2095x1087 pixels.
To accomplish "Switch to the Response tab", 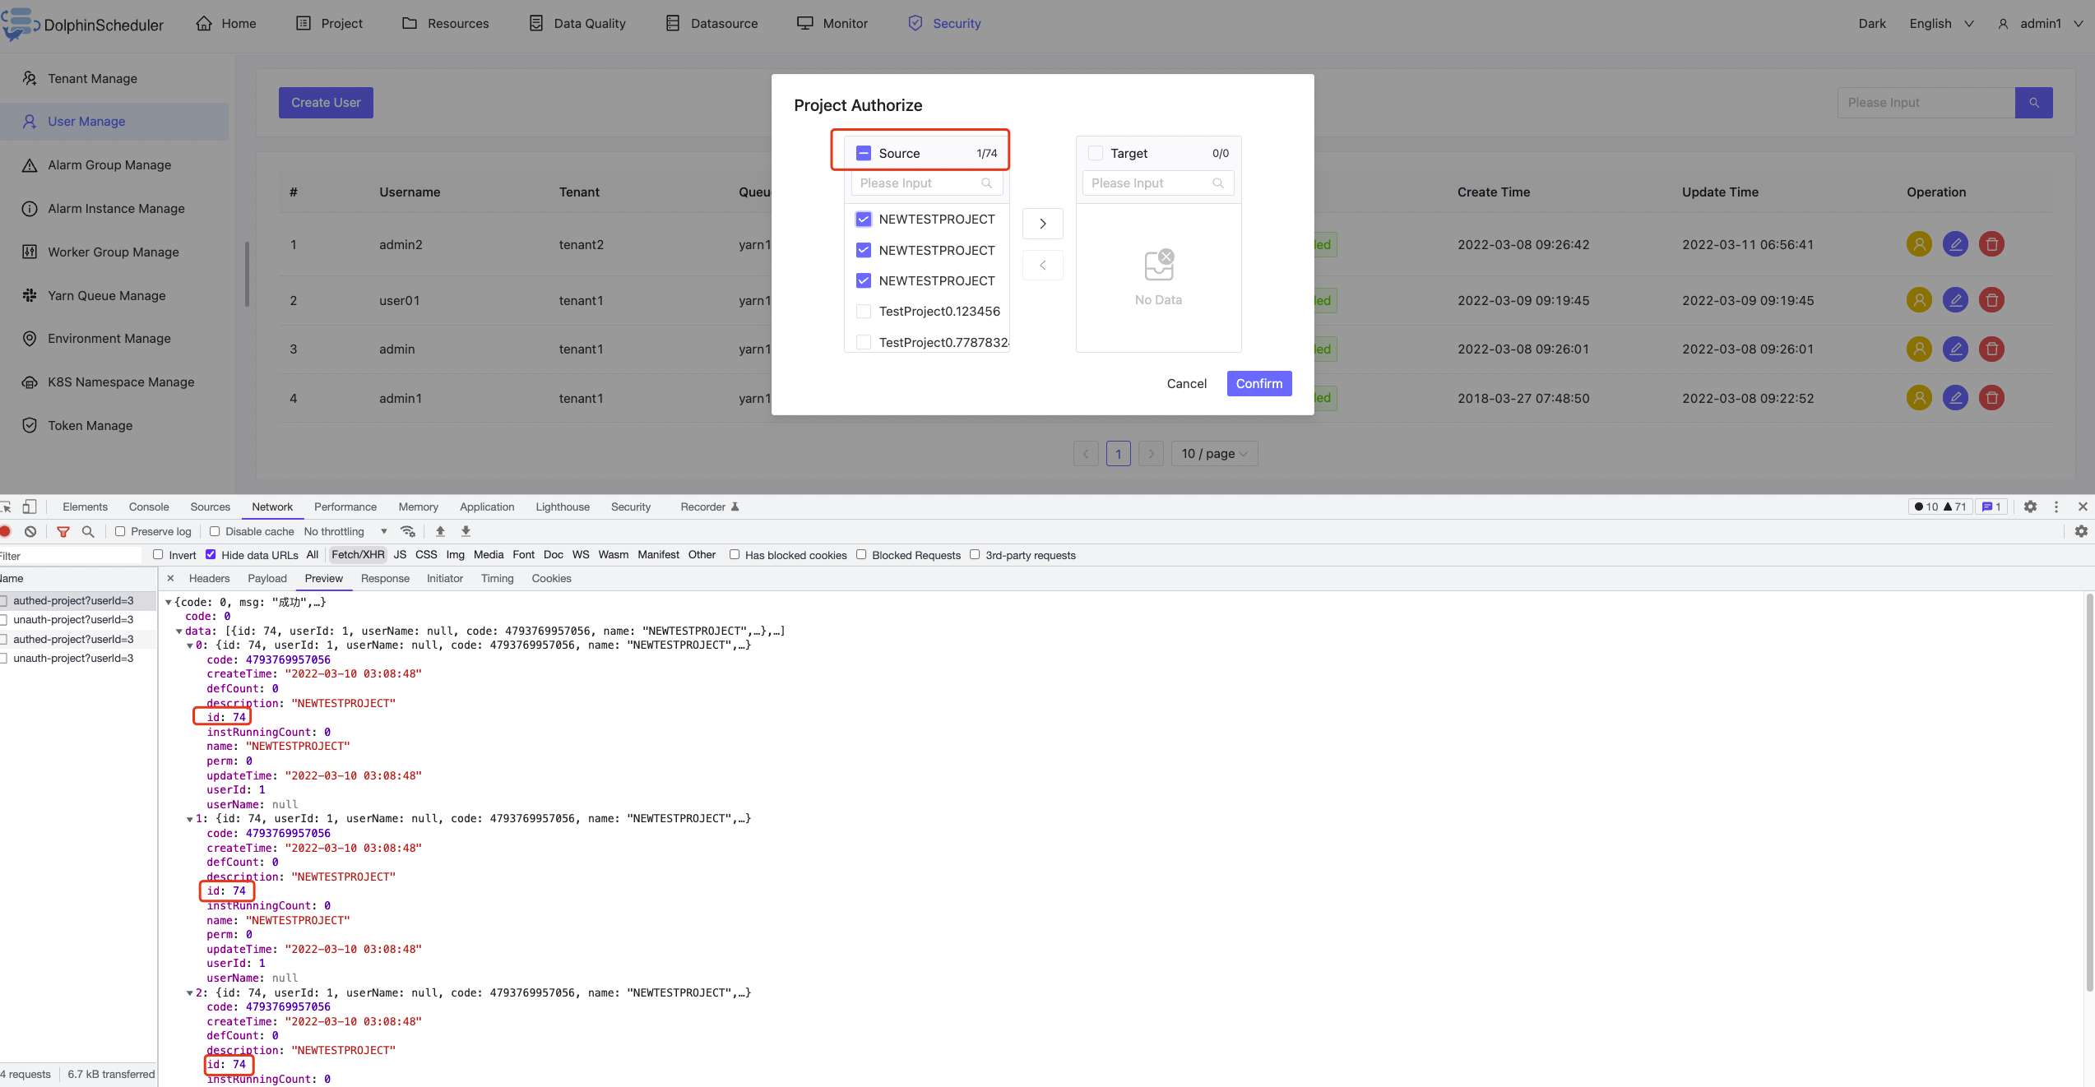I will click(385, 578).
